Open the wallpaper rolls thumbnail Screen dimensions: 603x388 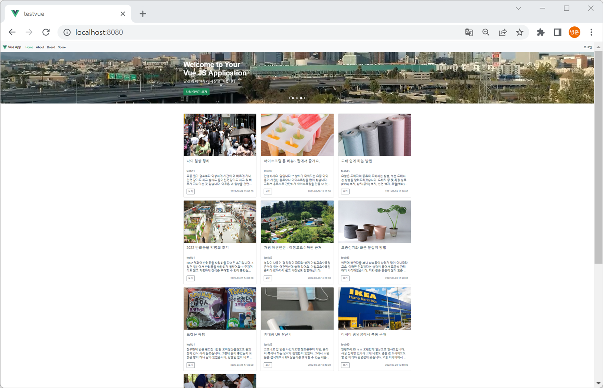pos(374,135)
